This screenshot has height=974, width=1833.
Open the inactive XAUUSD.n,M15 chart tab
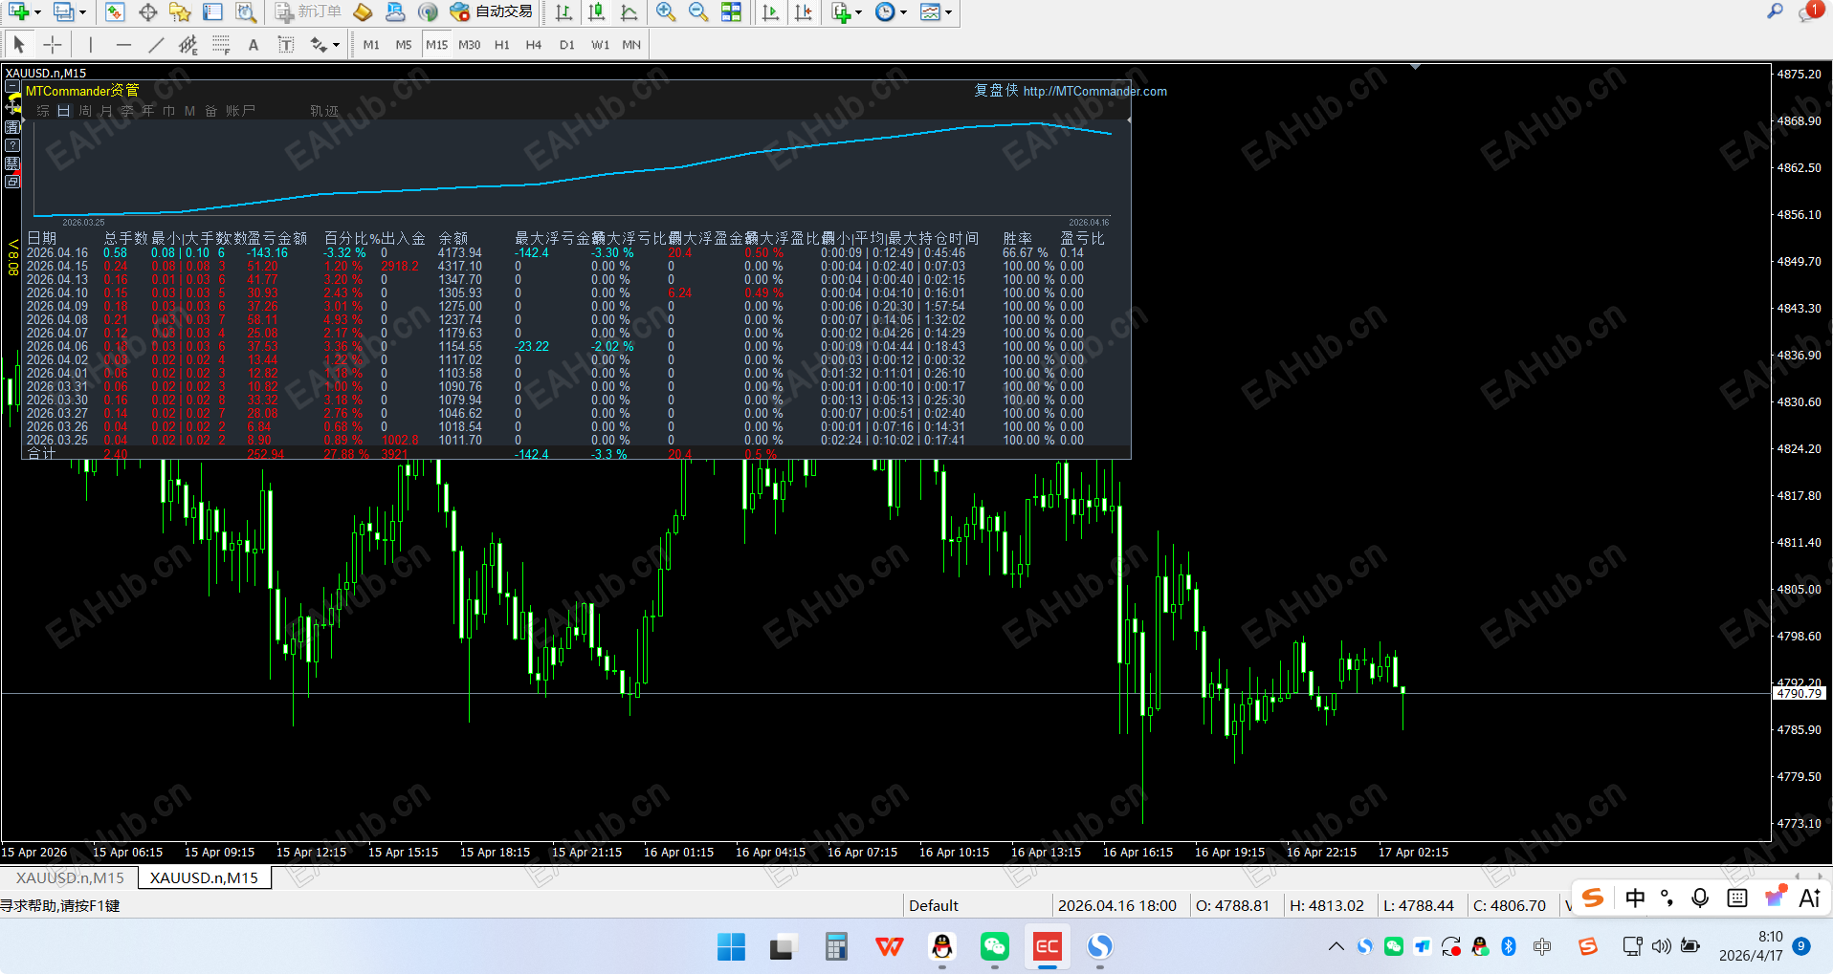click(x=70, y=877)
